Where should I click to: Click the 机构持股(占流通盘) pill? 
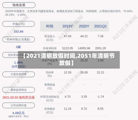(x=18, y=39)
